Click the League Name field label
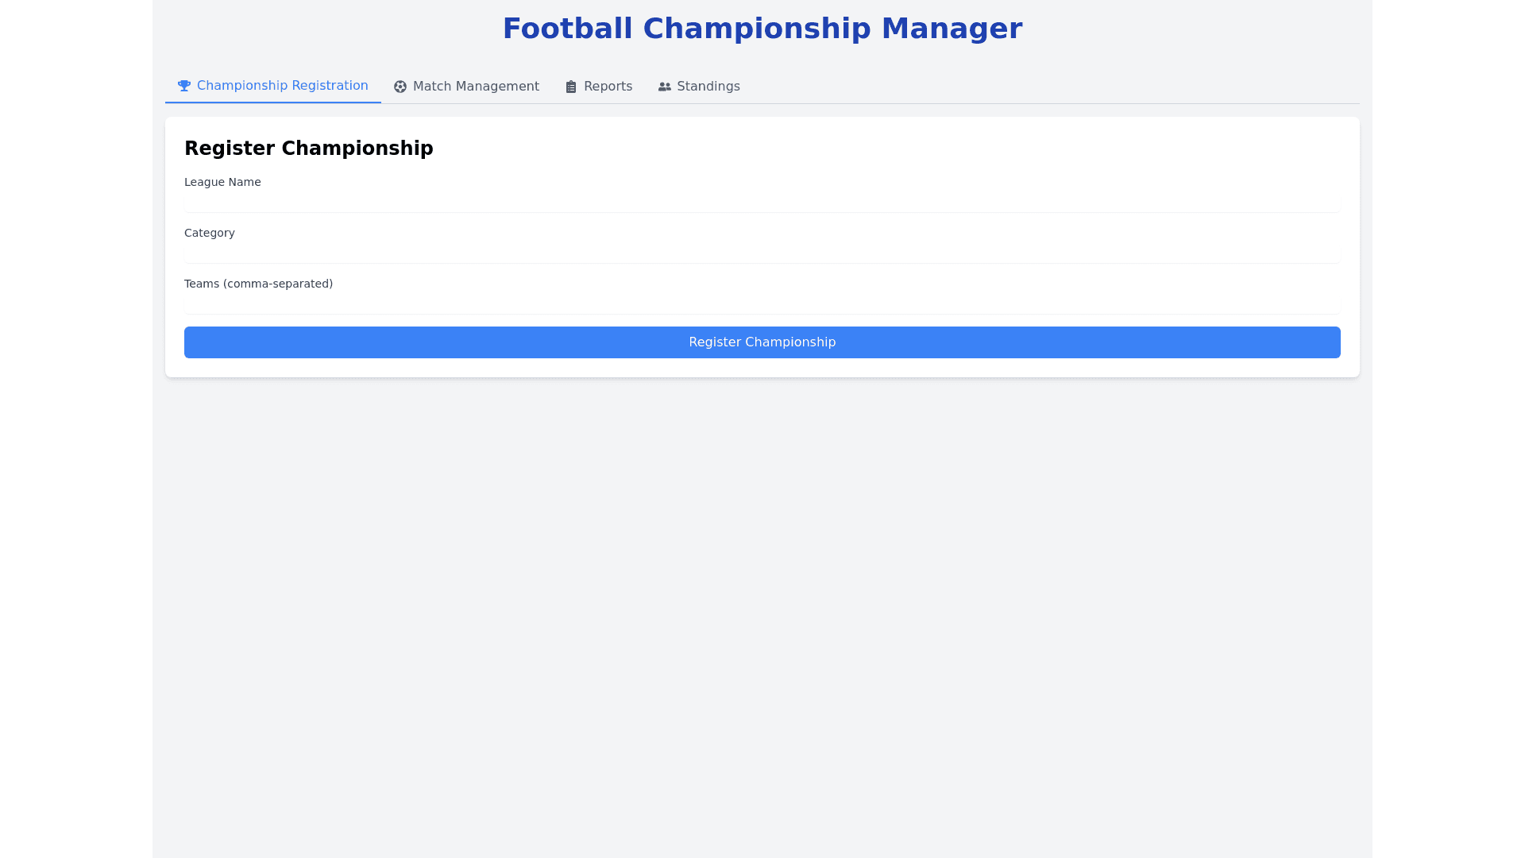 pos(222,182)
